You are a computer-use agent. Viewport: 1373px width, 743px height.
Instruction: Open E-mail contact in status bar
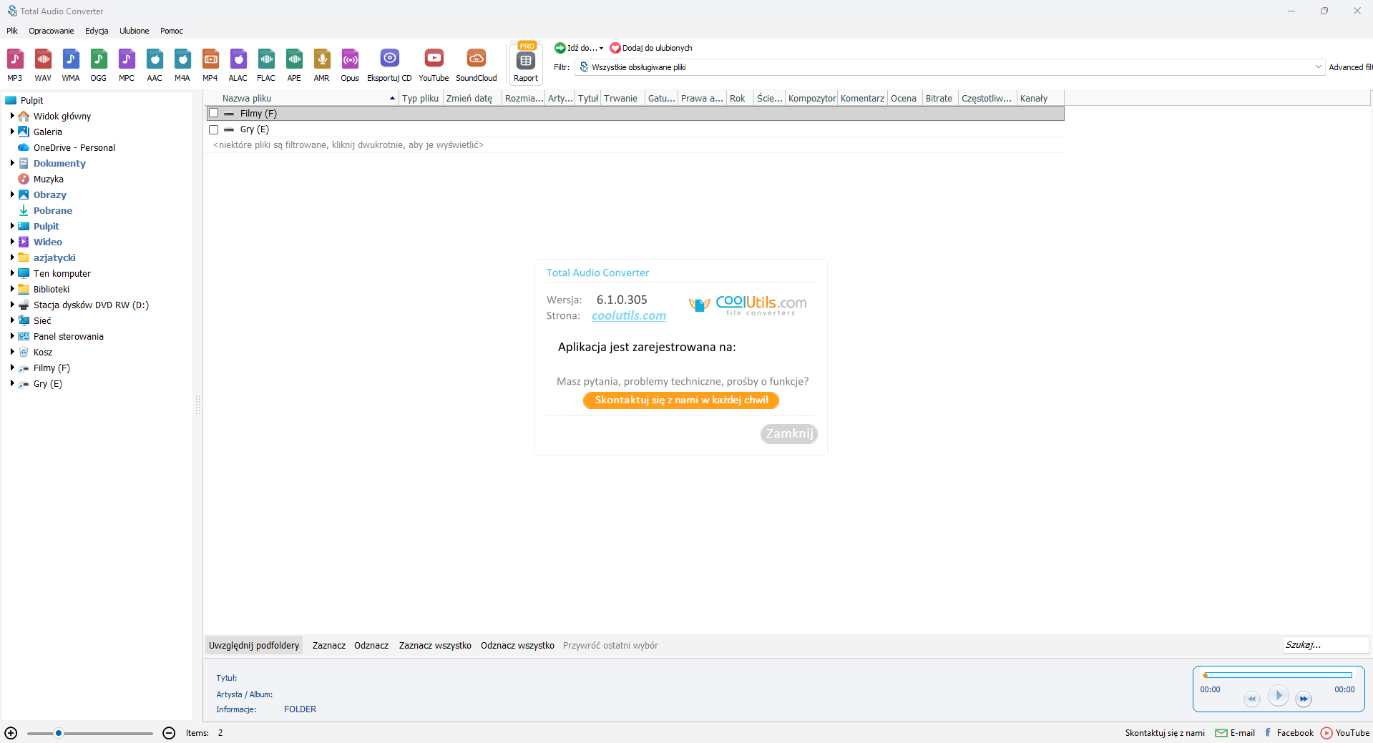coord(1235,733)
